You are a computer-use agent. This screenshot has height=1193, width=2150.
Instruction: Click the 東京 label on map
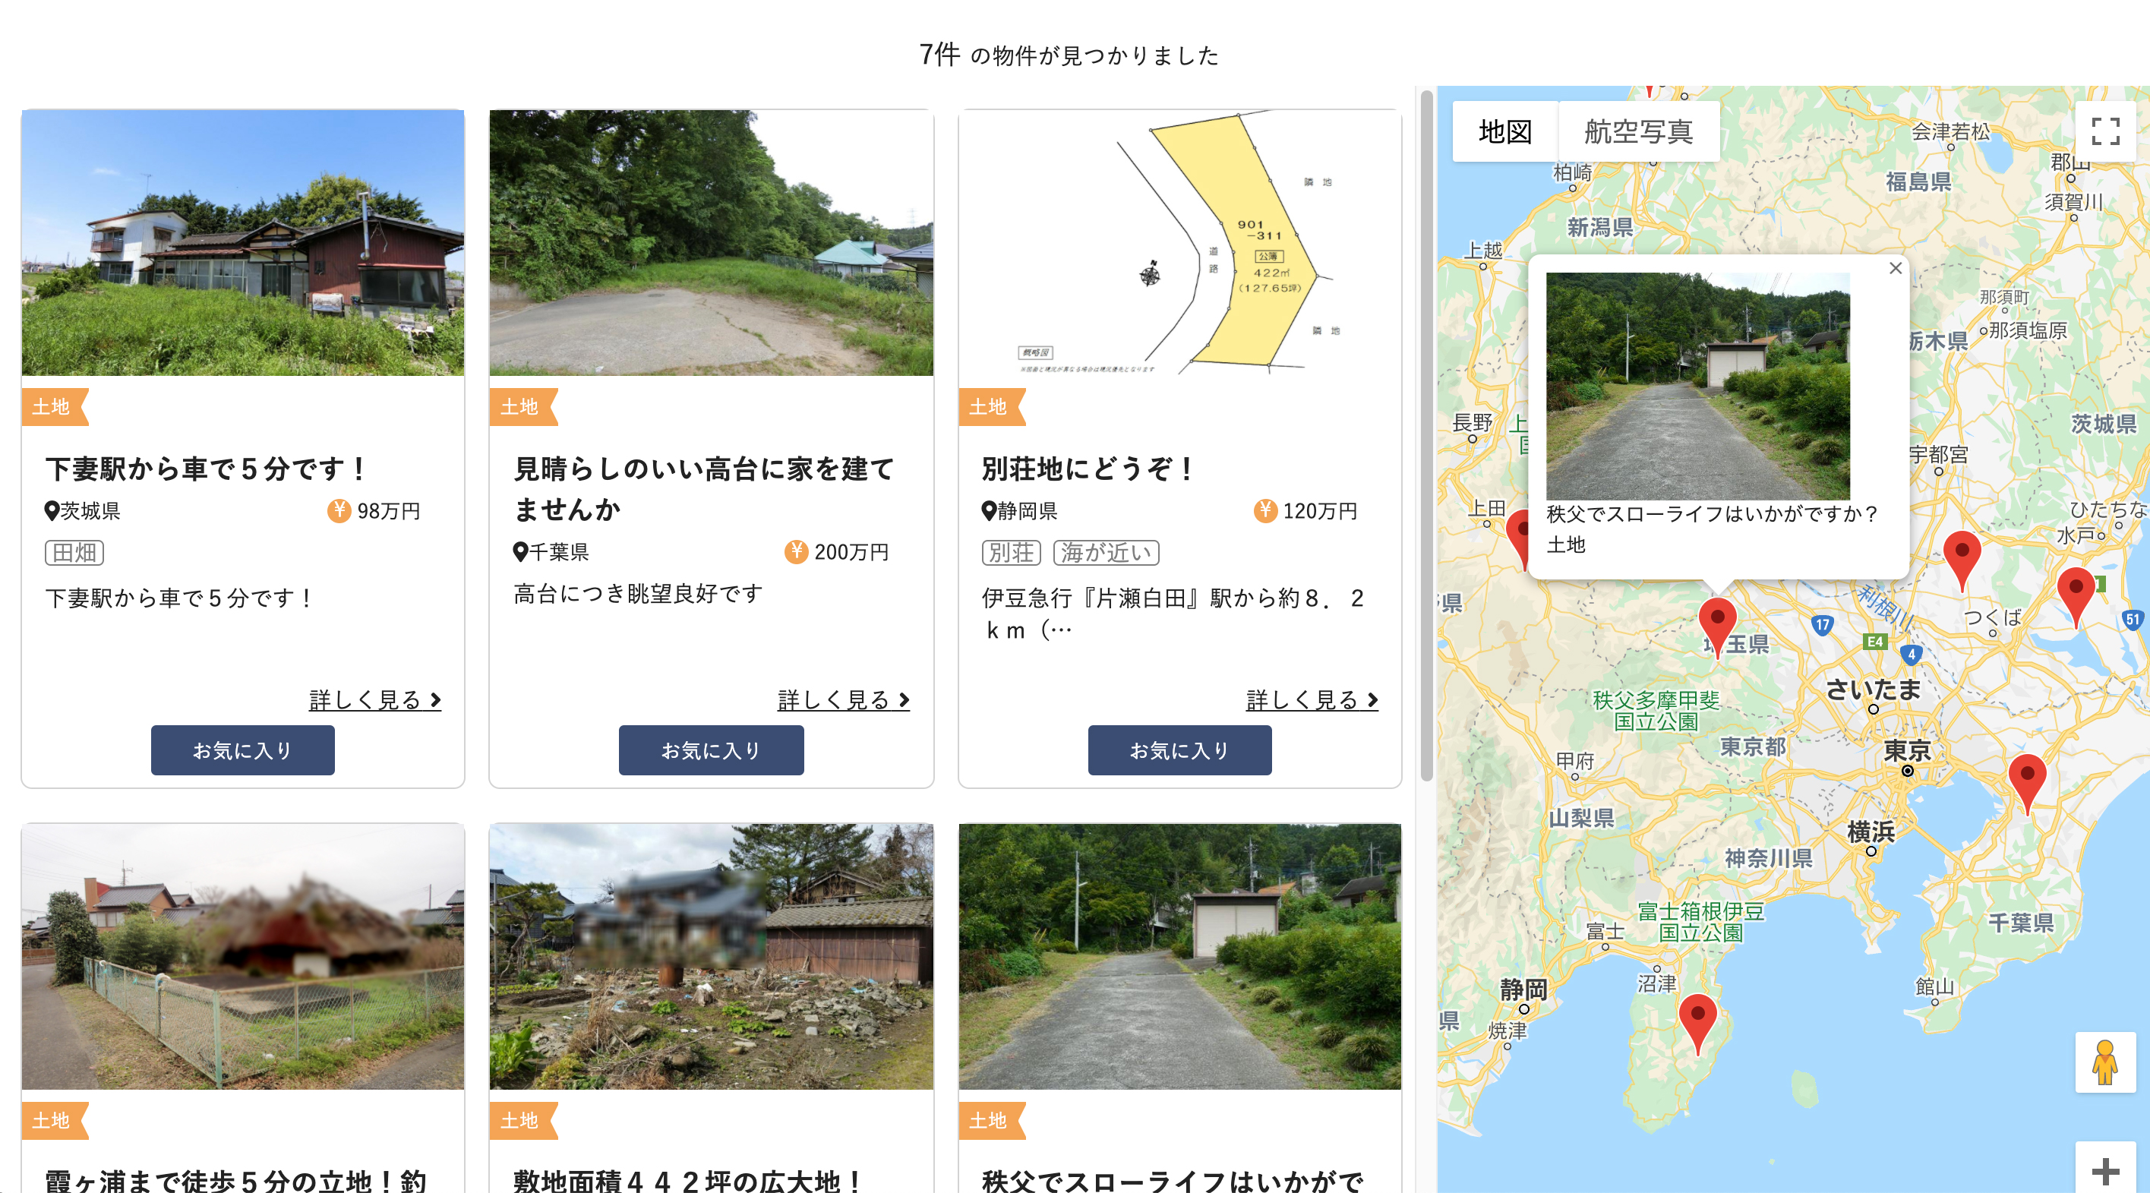1907,750
